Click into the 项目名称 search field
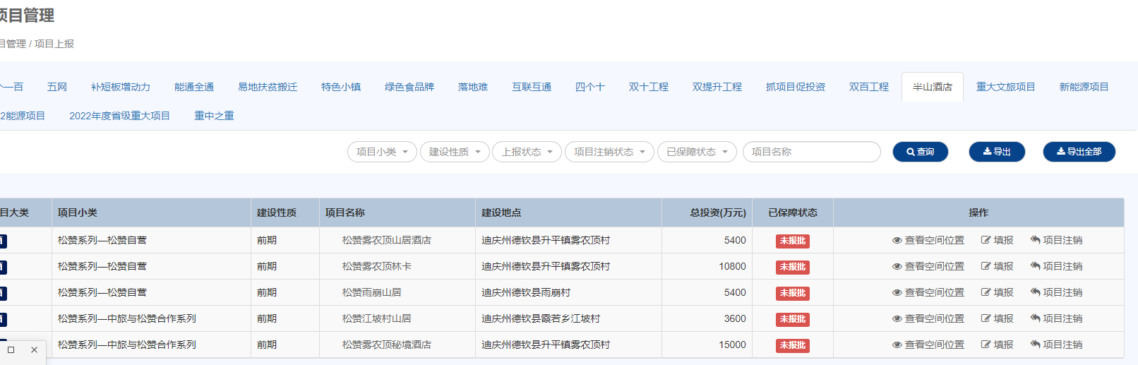This screenshot has height=365, width=1138. pos(811,152)
